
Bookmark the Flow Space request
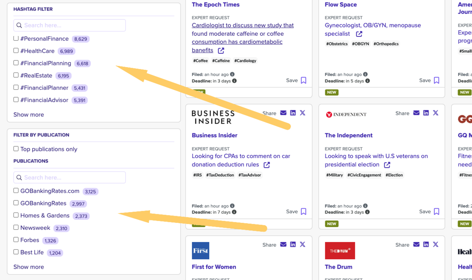click(436, 80)
